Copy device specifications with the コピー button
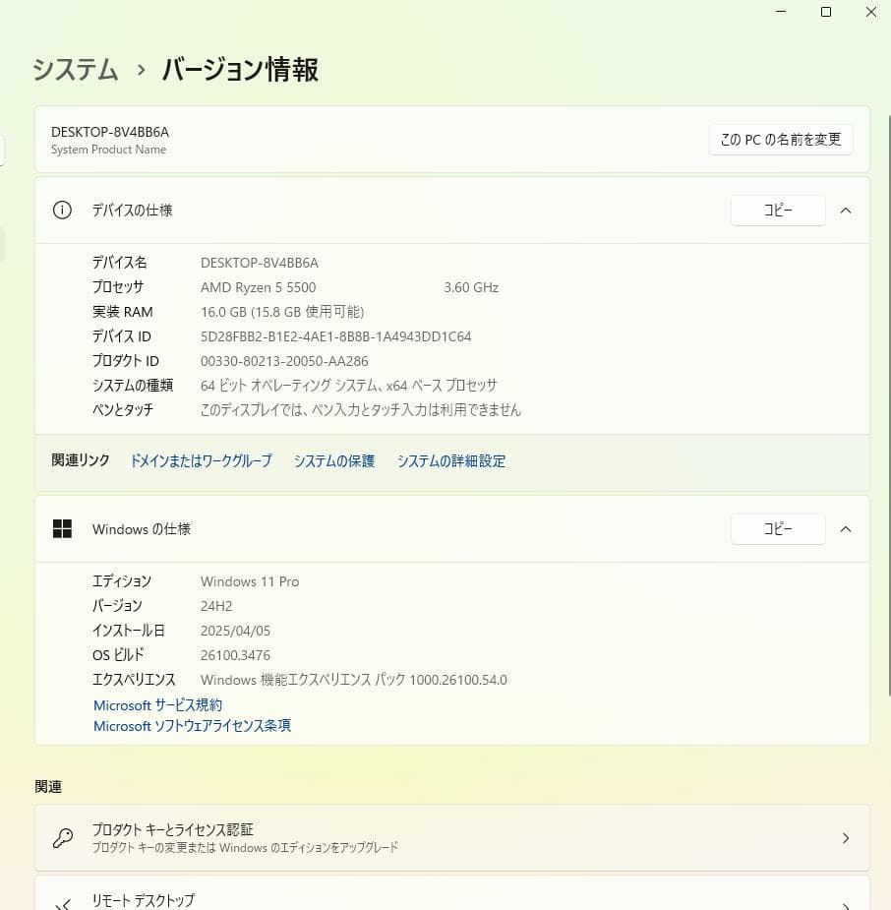 (778, 210)
